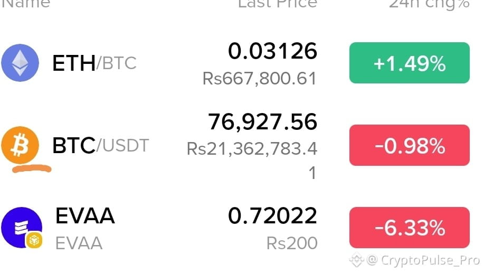The image size is (484, 273).
Task: Toggle the -6.33% change badge
Action: [409, 228]
